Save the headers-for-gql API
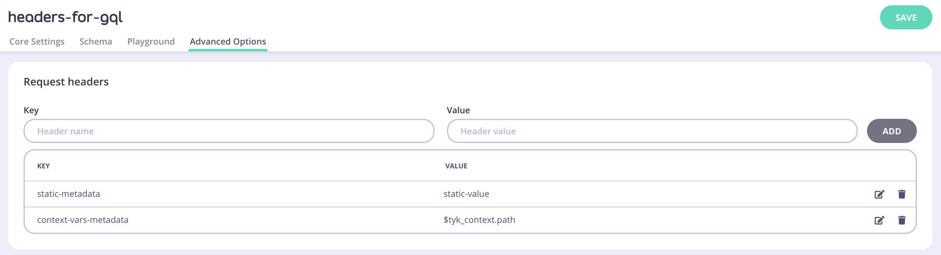The image size is (941, 255). tap(905, 17)
